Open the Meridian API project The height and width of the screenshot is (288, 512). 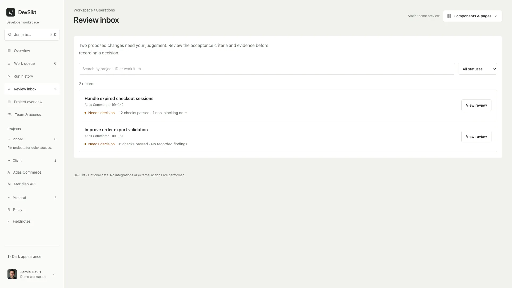tap(32, 184)
